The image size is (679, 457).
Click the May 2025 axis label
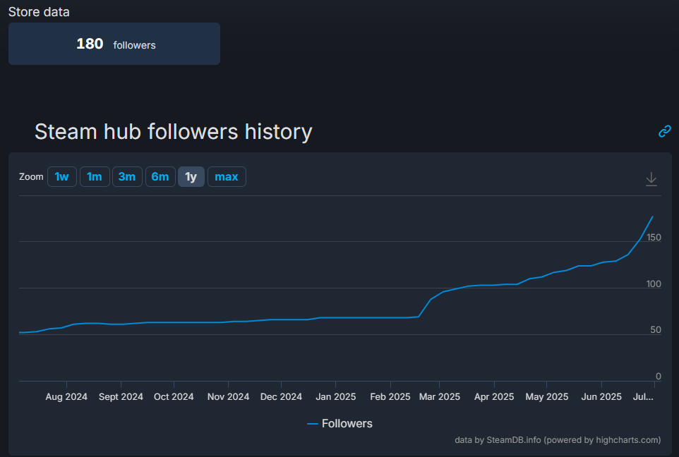point(547,396)
